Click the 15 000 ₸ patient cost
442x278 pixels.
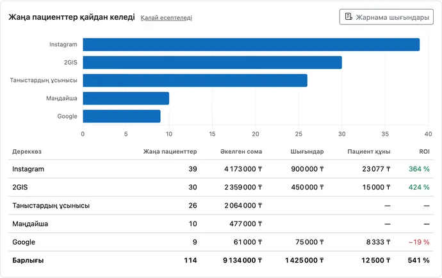coord(376,187)
